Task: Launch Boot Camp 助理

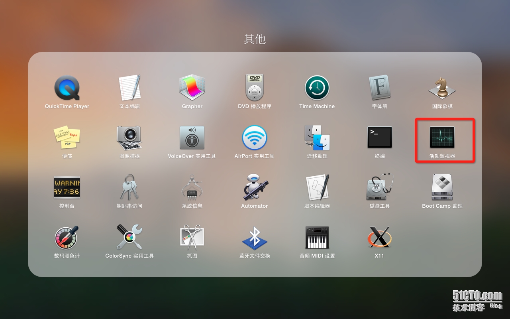Action: 442,187
